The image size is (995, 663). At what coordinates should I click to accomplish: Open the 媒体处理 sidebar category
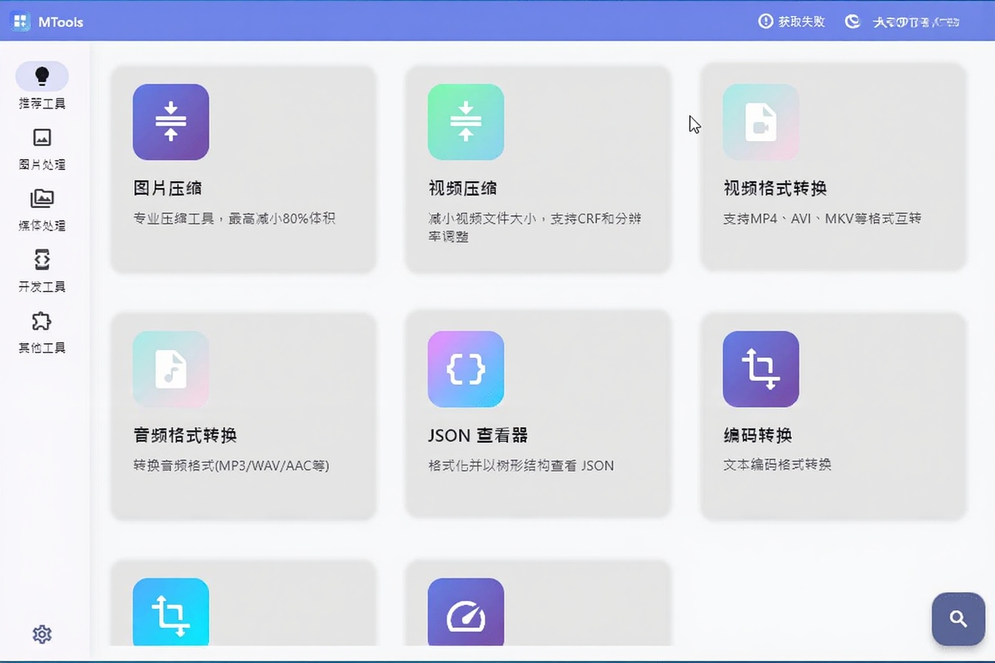41,210
